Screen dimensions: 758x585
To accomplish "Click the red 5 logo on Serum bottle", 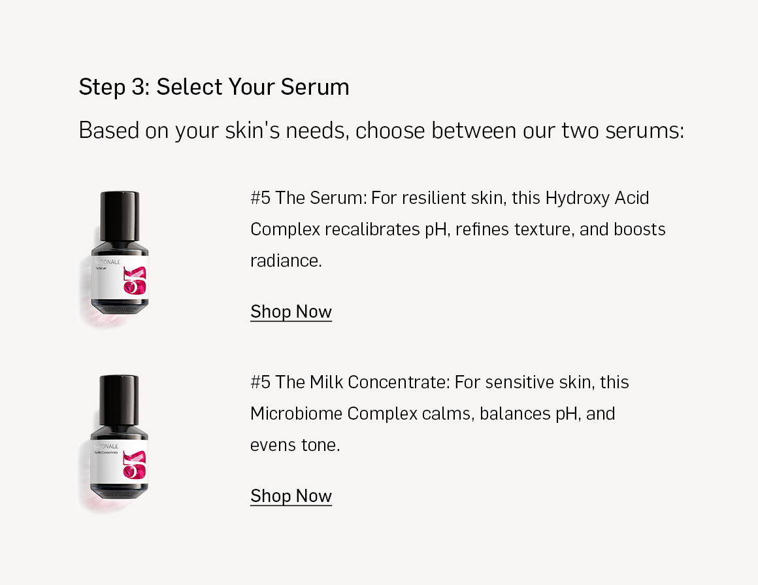I will click(x=135, y=280).
